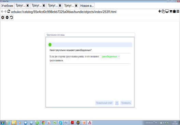The height and width of the screenshot is (125, 180).
Task: Reload the page with the refresh icon
Action: click(9, 11)
